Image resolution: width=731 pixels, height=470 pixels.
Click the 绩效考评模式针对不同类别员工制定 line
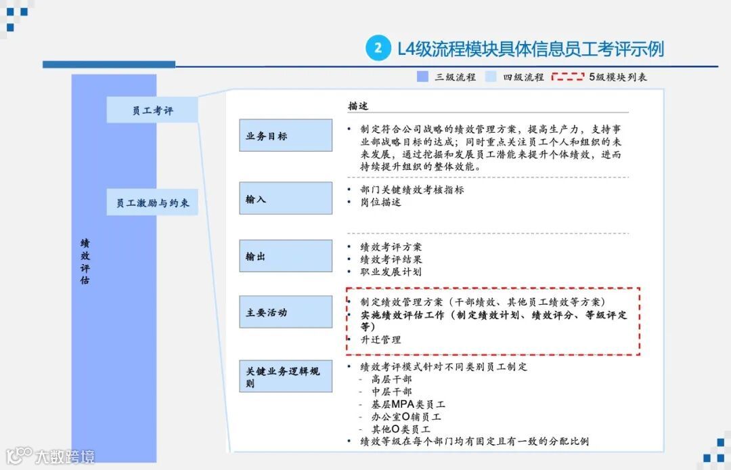pyautogui.click(x=444, y=366)
